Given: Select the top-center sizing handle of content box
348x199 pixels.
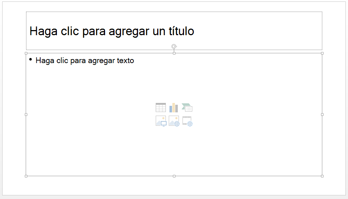Looking at the screenshot, I should (x=174, y=53).
